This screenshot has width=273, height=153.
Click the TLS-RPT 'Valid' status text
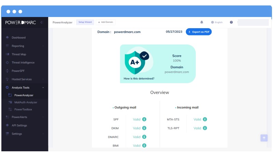(x=197, y=128)
